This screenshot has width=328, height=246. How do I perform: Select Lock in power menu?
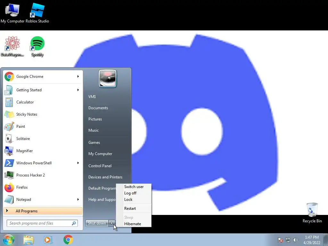pos(134,200)
